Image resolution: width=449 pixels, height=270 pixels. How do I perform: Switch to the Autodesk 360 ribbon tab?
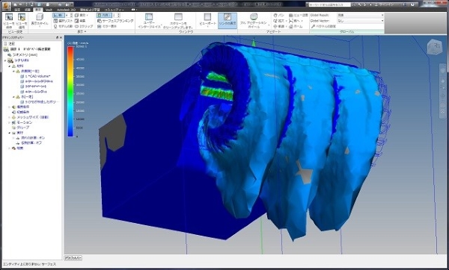[66, 10]
